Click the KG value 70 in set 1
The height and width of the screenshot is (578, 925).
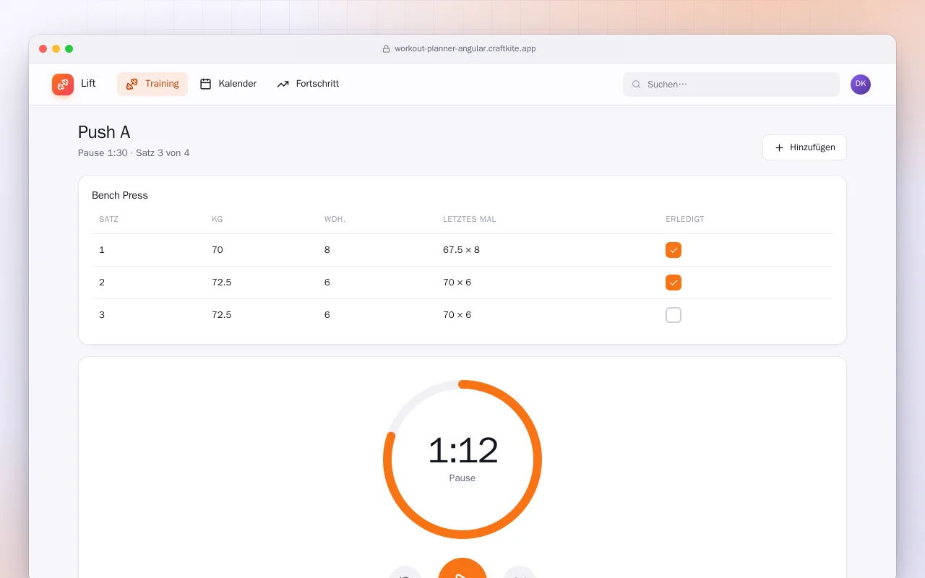tap(218, 250)
